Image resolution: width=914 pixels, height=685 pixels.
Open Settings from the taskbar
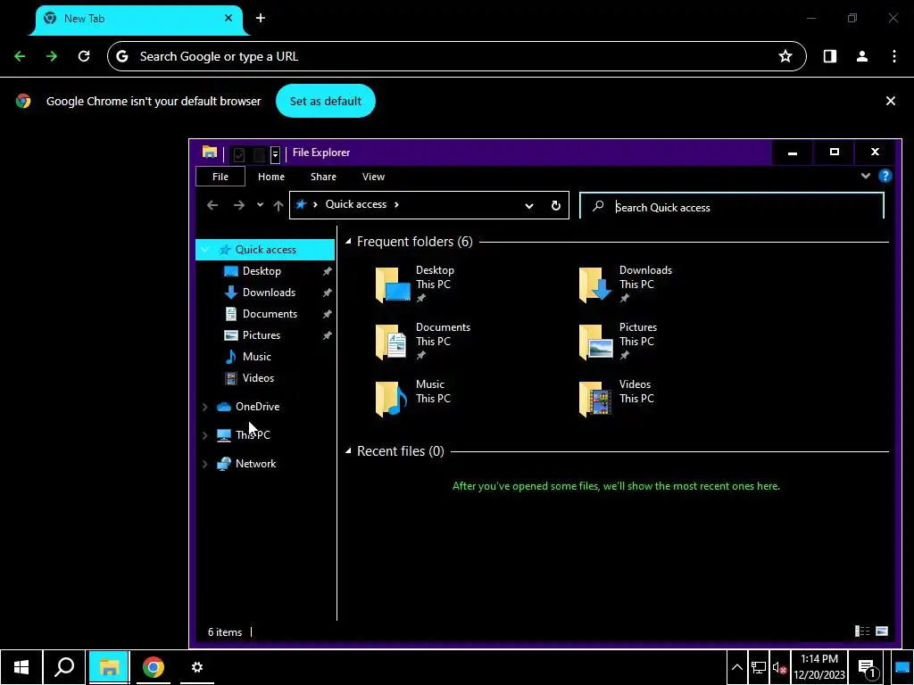(x=197, y=667)
